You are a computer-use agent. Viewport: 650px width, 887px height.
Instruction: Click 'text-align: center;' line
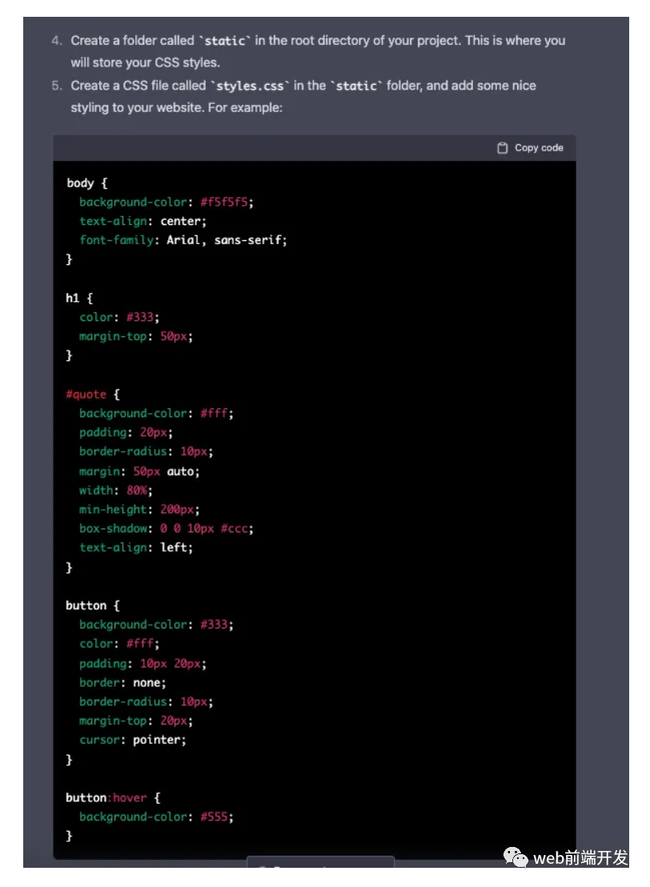(142, 221)
